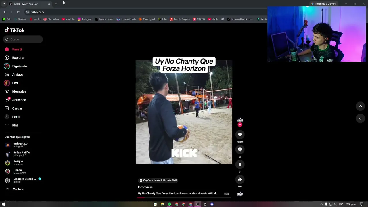
Task: Open the Windows notification center
Action: pos(362,204)
